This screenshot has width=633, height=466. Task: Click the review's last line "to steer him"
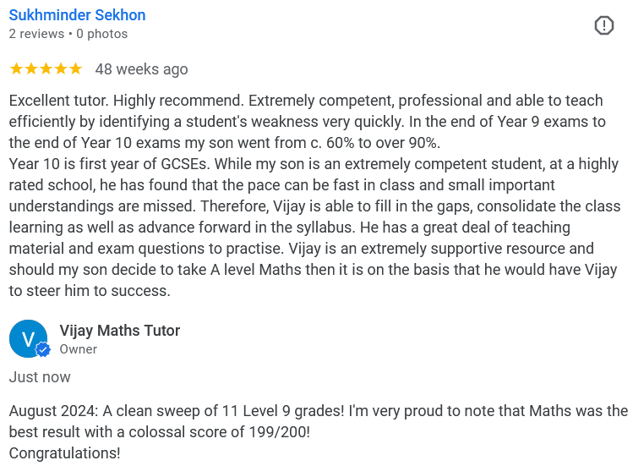[x=90, y=291]
